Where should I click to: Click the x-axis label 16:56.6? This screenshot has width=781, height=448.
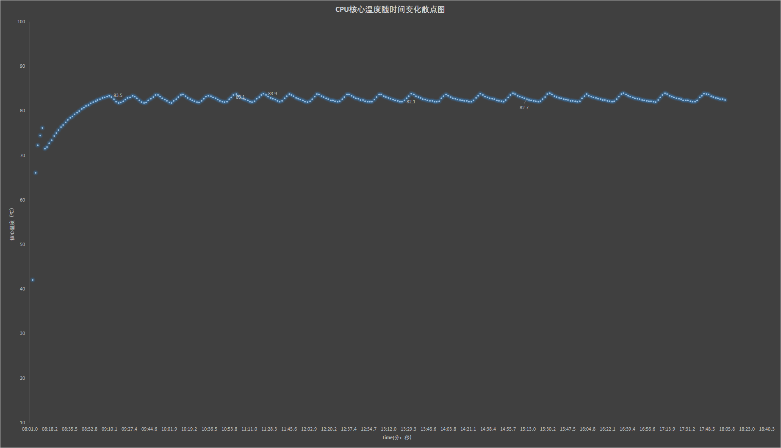pos(647,429)
